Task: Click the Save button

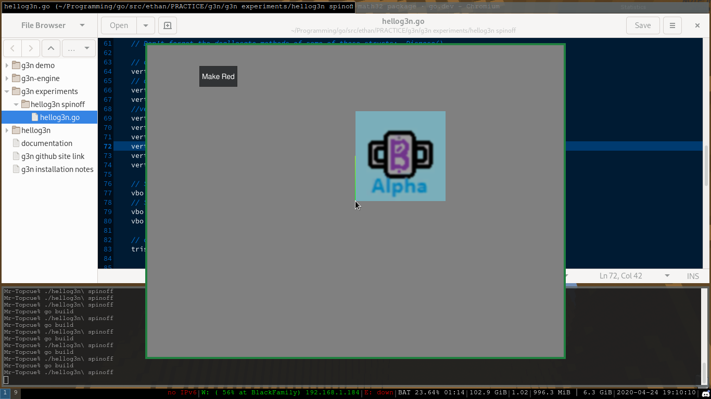Action: (x=642, y=25)
